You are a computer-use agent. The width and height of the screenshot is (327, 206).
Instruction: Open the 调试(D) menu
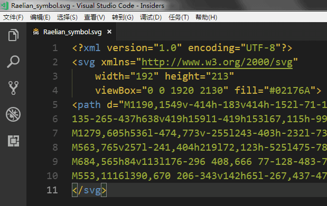pyautogui.click(x=151, y=17)
